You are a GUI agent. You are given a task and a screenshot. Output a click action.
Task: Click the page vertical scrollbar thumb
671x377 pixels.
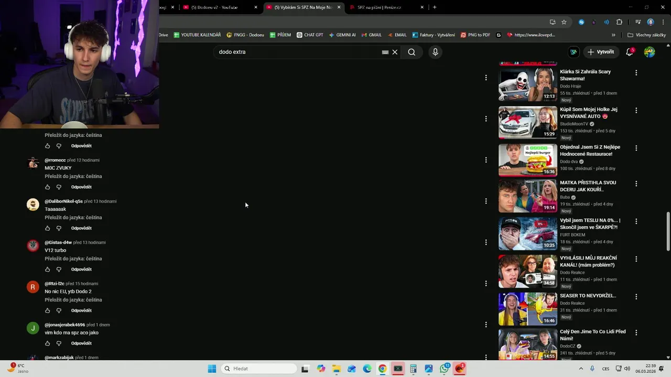667,231
